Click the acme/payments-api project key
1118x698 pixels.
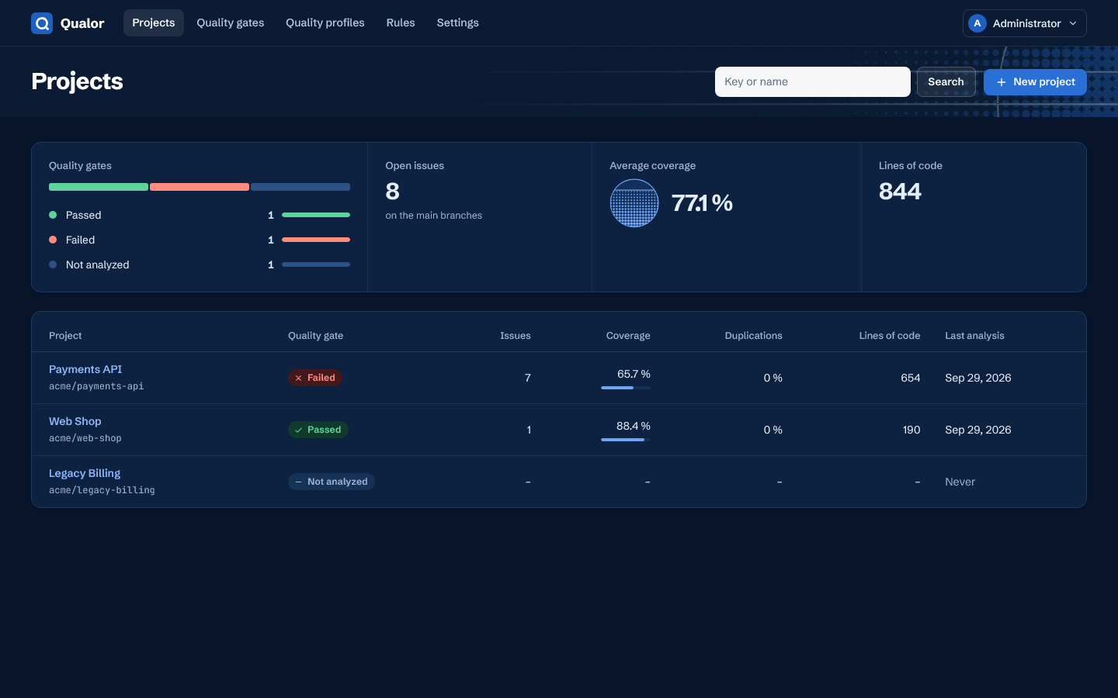96,386
